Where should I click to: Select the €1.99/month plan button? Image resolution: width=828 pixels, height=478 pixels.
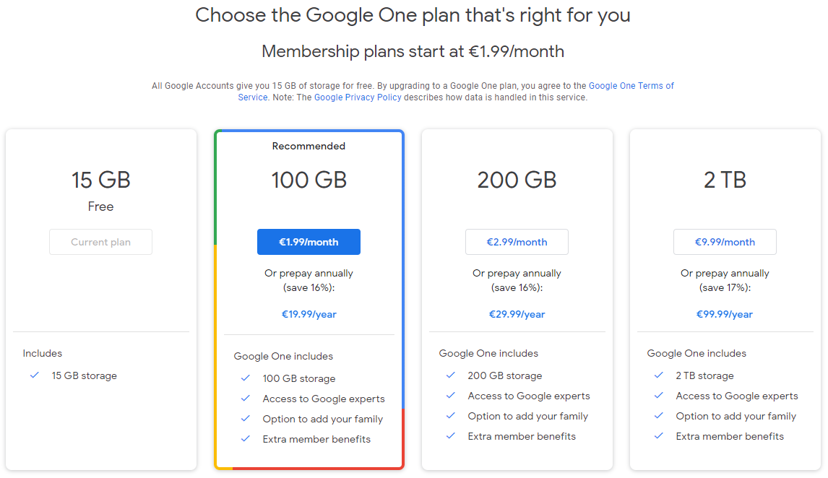point(309,242)
